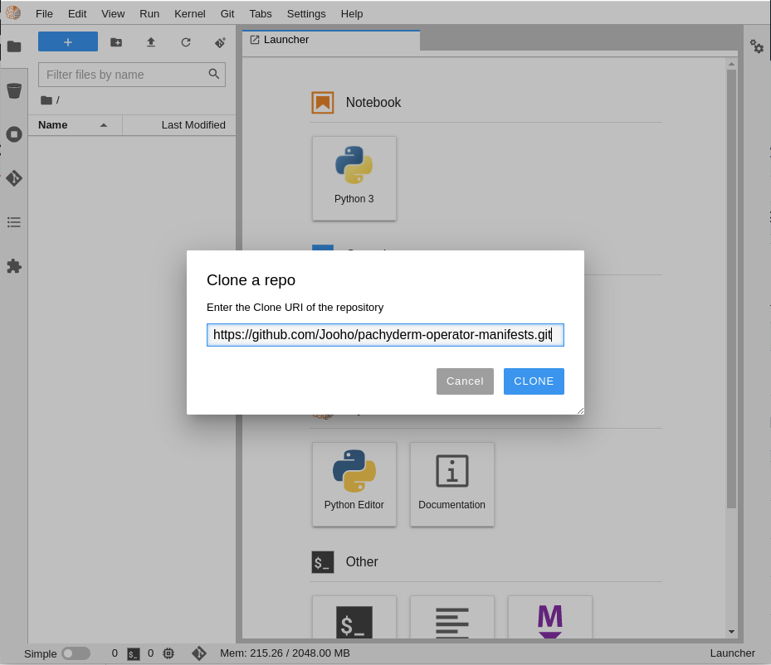This screenshot has width=771, height=665.
Task: Click the Git clone toolbar icon
Action: coord(220,42)
